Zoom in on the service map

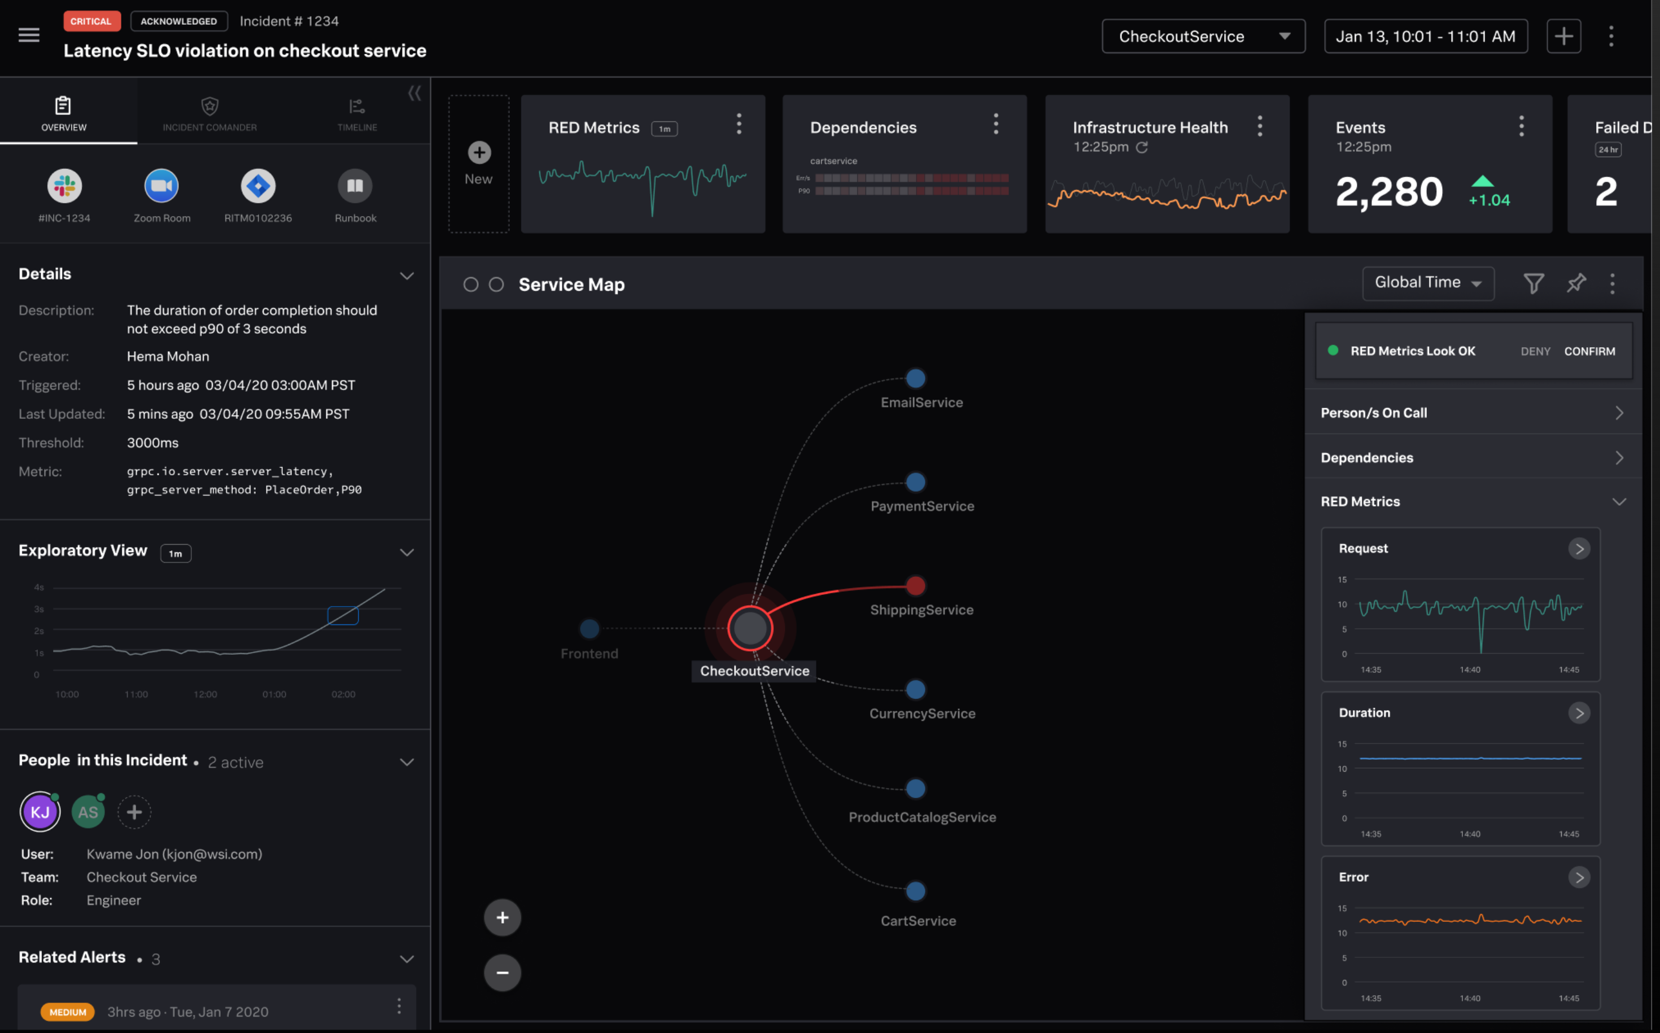coord(503,917)
